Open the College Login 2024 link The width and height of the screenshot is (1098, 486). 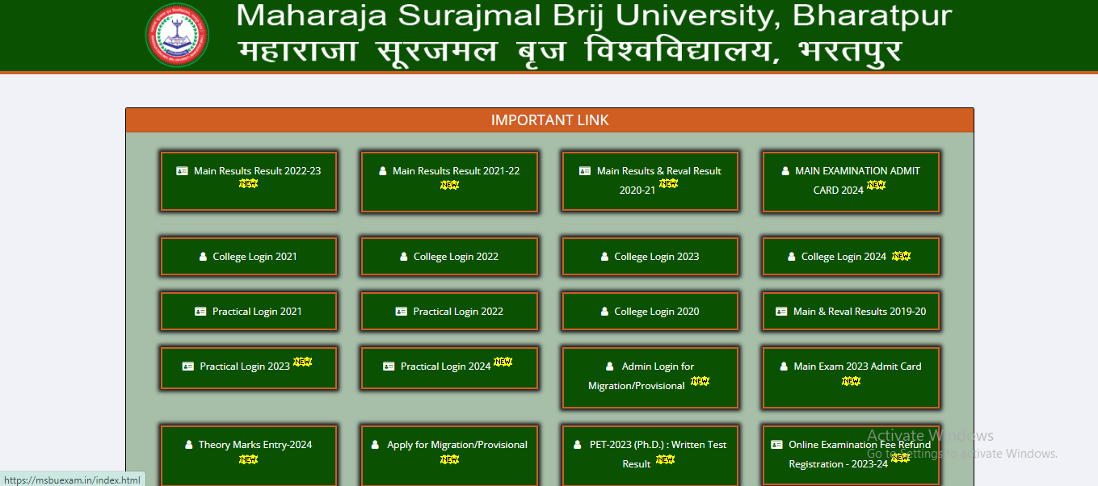click(x=851, y=257)
